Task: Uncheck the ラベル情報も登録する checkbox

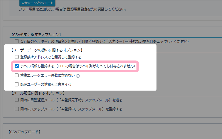Action: (17, 66)
